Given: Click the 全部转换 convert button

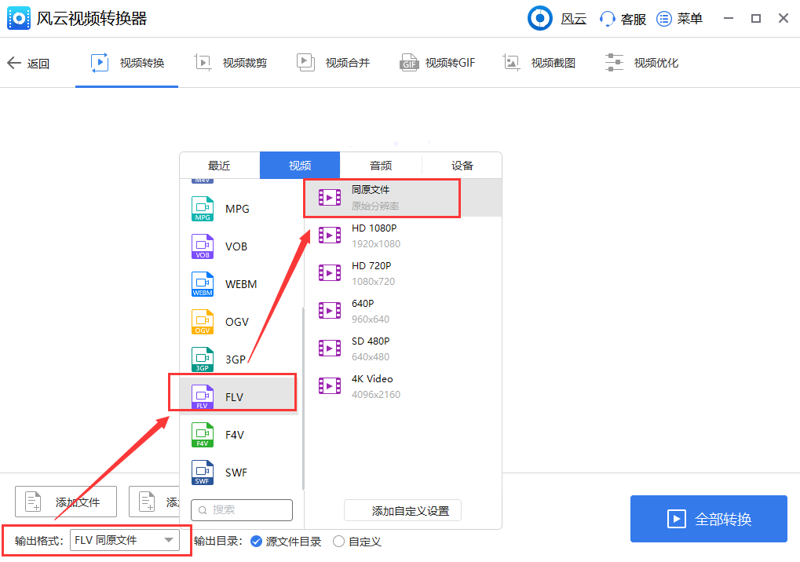Looking at the screenshot, I should pos(707,518).
